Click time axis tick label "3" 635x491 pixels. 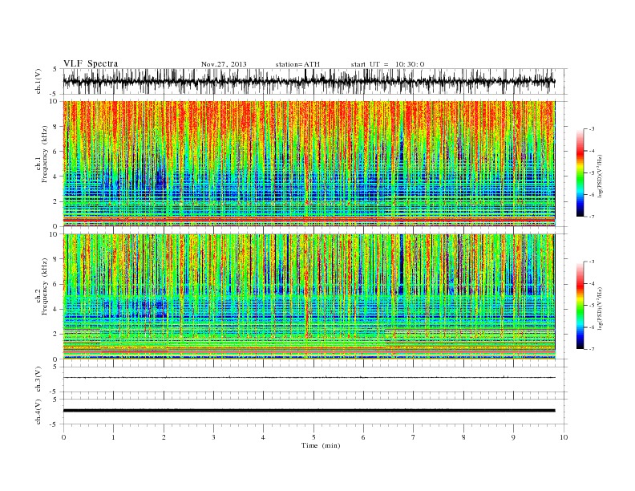(x=214, y=437)
